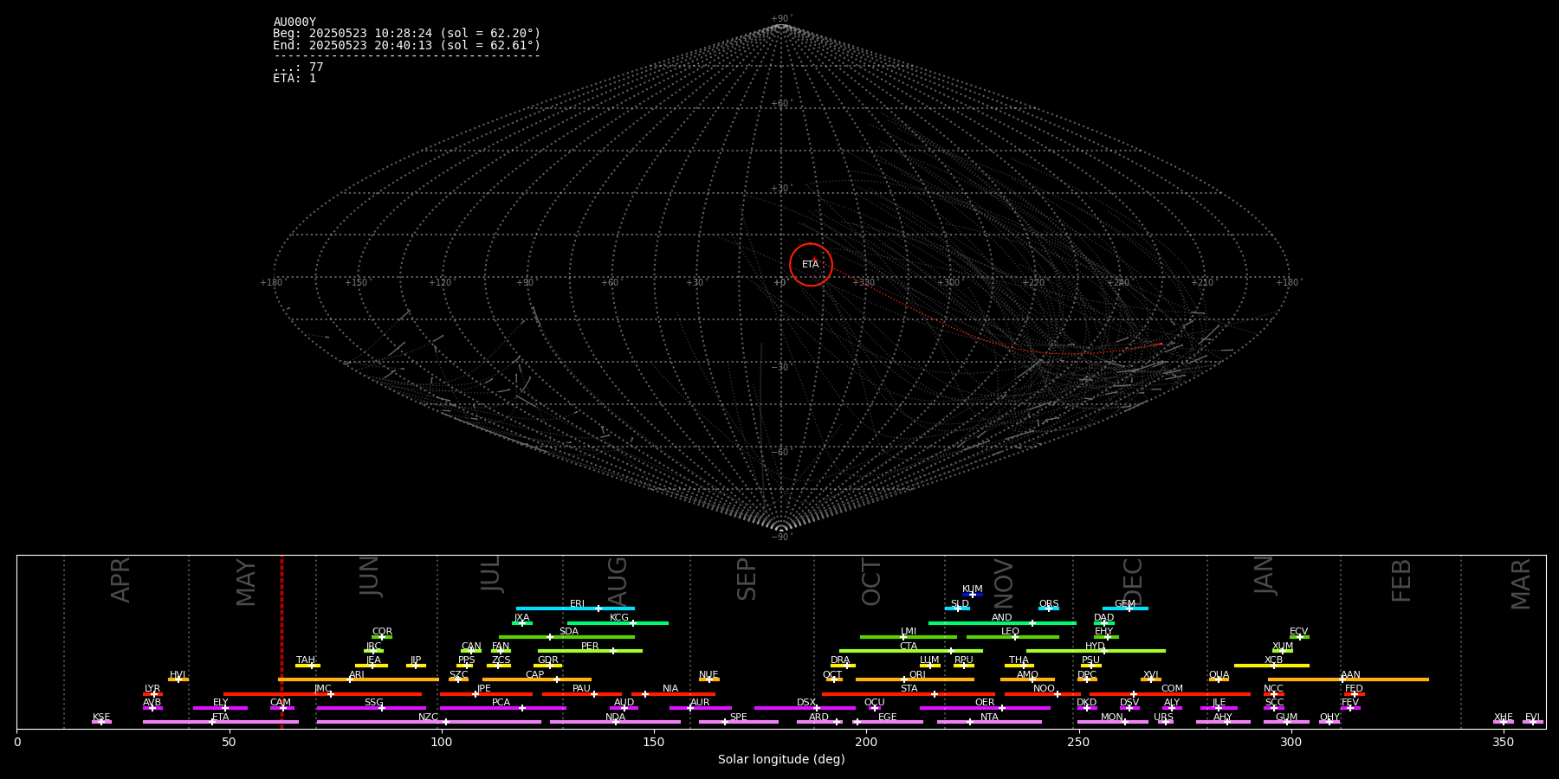The height and width of the screenshot is (779, 1559).
Task: Click the HVI shower label
Action: 178,675
